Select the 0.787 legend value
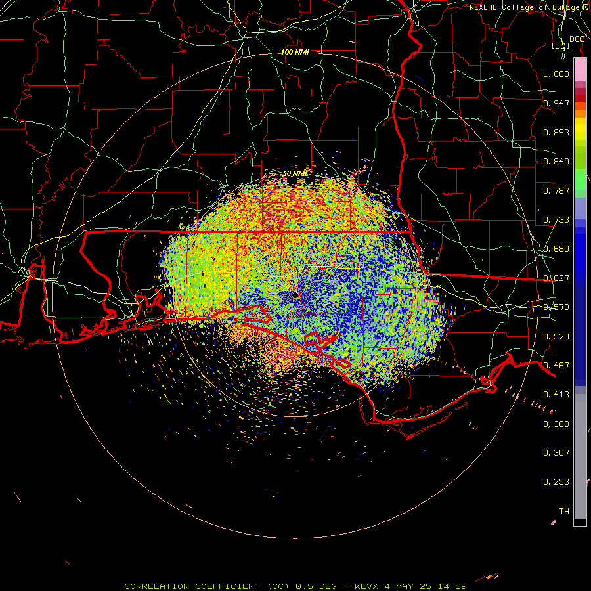The image size is (591, 591). click(x=556, y=190)
